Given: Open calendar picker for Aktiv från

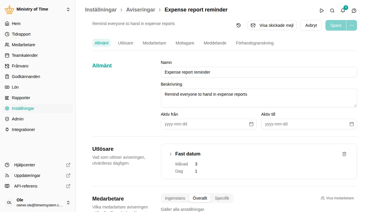Looking at the screenshot, I should point(251,124).
